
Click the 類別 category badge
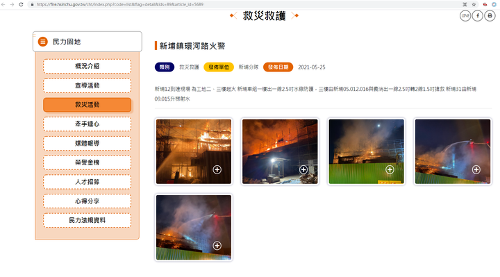165,67
